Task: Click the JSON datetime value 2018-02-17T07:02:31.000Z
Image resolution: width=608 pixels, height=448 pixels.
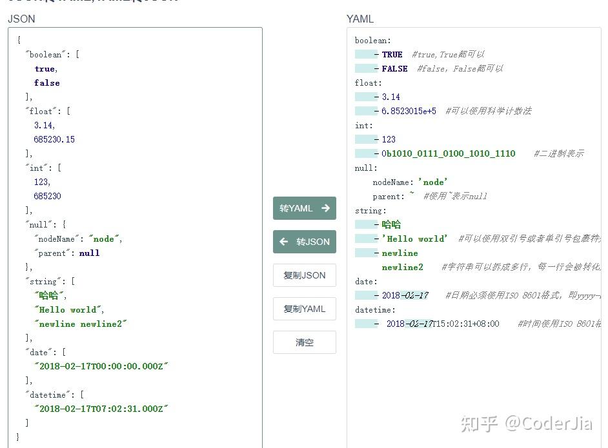Action: [x=101, y=409]
